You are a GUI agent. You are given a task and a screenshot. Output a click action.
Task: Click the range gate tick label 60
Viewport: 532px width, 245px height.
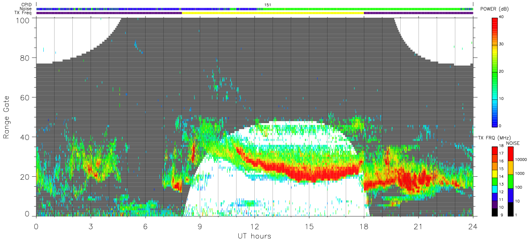(x=25, y=98)
